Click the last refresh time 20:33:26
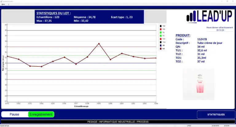Viewport: 236px width, 127px height. pos(220,30)
